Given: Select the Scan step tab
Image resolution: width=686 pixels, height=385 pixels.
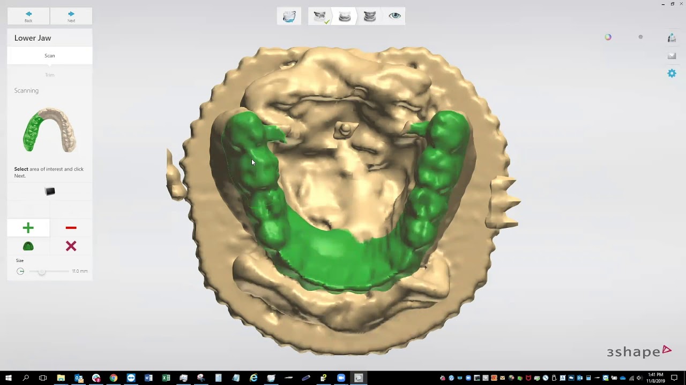Looking at the screenshot, I should tap(49, 56).
